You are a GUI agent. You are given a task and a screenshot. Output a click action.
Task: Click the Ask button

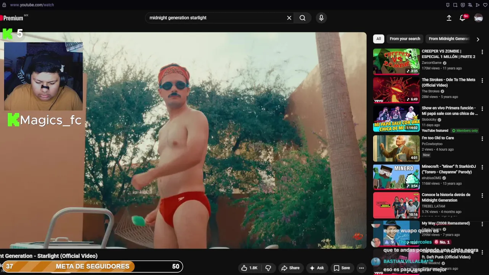(316, 268)
